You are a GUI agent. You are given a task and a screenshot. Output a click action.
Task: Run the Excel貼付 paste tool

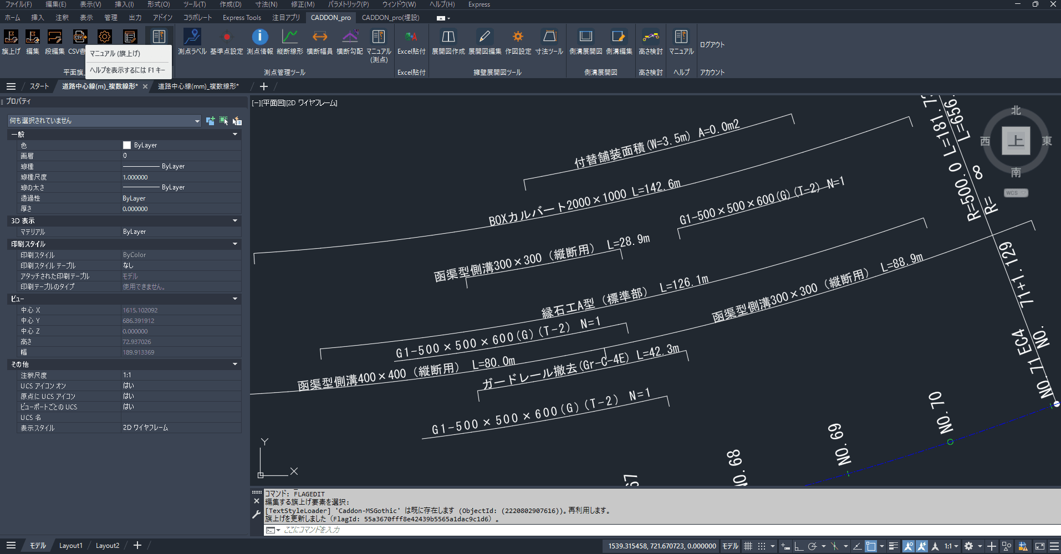[x=411, y=41]
